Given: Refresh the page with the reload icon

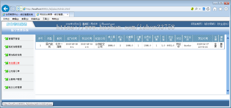Looking at the screenshot, I should coord(208,9).
